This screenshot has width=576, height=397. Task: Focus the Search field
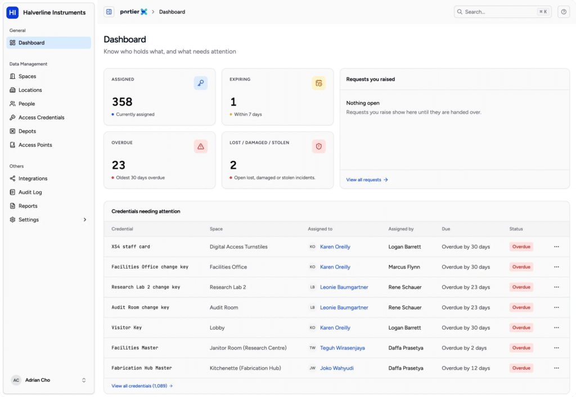coord(502,12)
